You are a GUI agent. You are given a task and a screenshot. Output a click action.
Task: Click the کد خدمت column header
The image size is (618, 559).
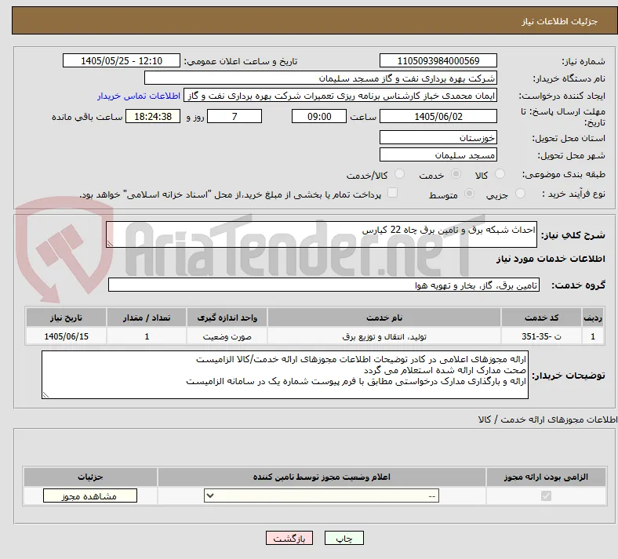(542, 318)
